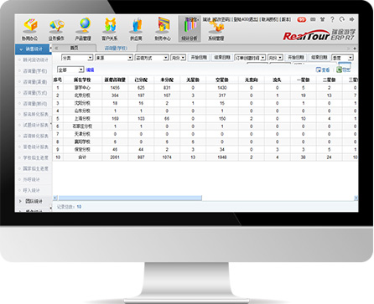This screenshot has width=374, height=304.
Task: Click the tab strip right end arrow
Action: 355,49
